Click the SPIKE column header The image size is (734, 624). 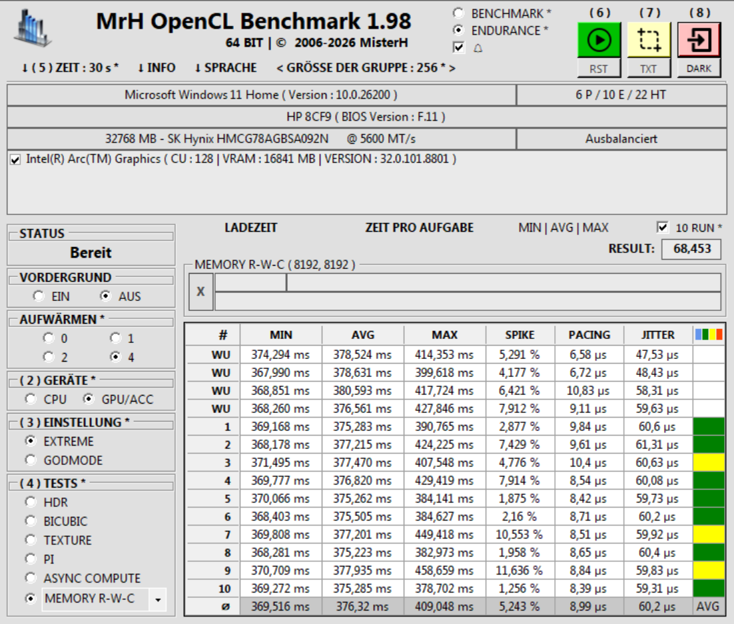(520, 335)
